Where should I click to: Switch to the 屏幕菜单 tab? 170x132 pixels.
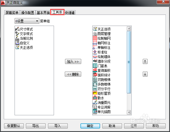(12, 13)
